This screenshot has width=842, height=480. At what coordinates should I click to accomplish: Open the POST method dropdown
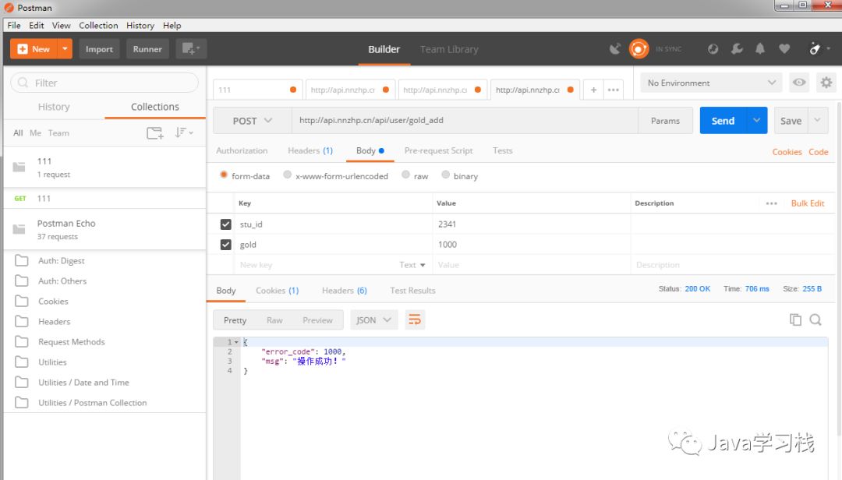[x=253, y=121]
